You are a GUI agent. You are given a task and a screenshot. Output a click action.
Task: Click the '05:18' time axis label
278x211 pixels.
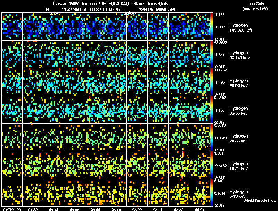point(116,209)
